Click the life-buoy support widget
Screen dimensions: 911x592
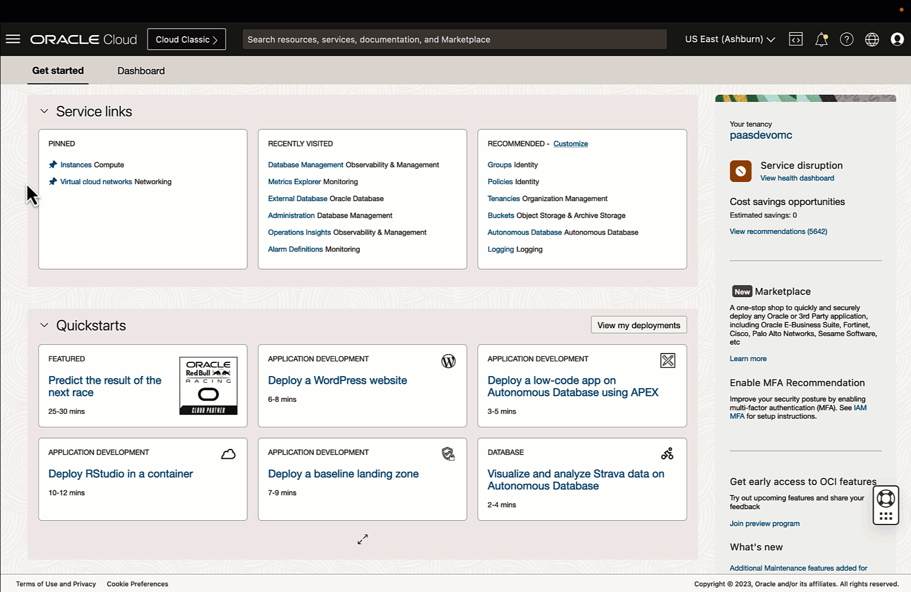[x=886, y=499]
